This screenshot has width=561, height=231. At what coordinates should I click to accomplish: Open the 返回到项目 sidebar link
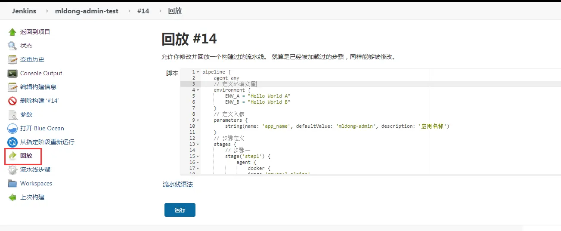pyautogui.click(x=35, y=32)
